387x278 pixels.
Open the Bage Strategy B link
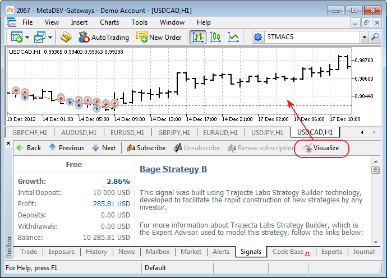(173, 169)
